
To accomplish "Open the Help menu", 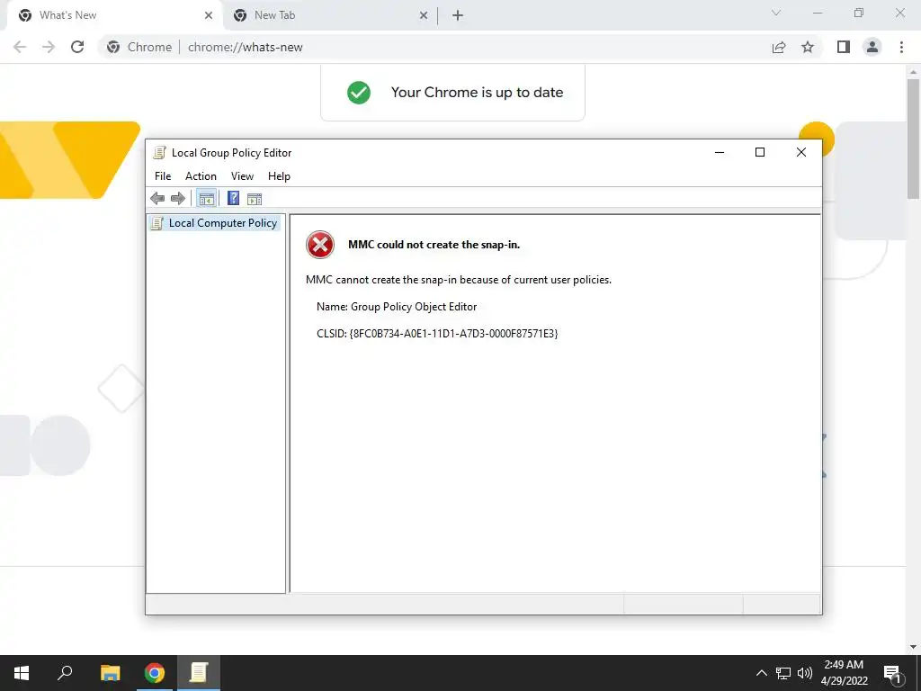I will [x=279, y=176].
